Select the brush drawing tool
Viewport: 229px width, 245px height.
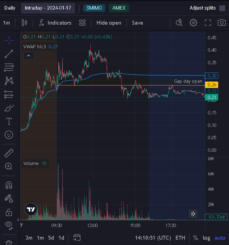[x=9, y=108]
